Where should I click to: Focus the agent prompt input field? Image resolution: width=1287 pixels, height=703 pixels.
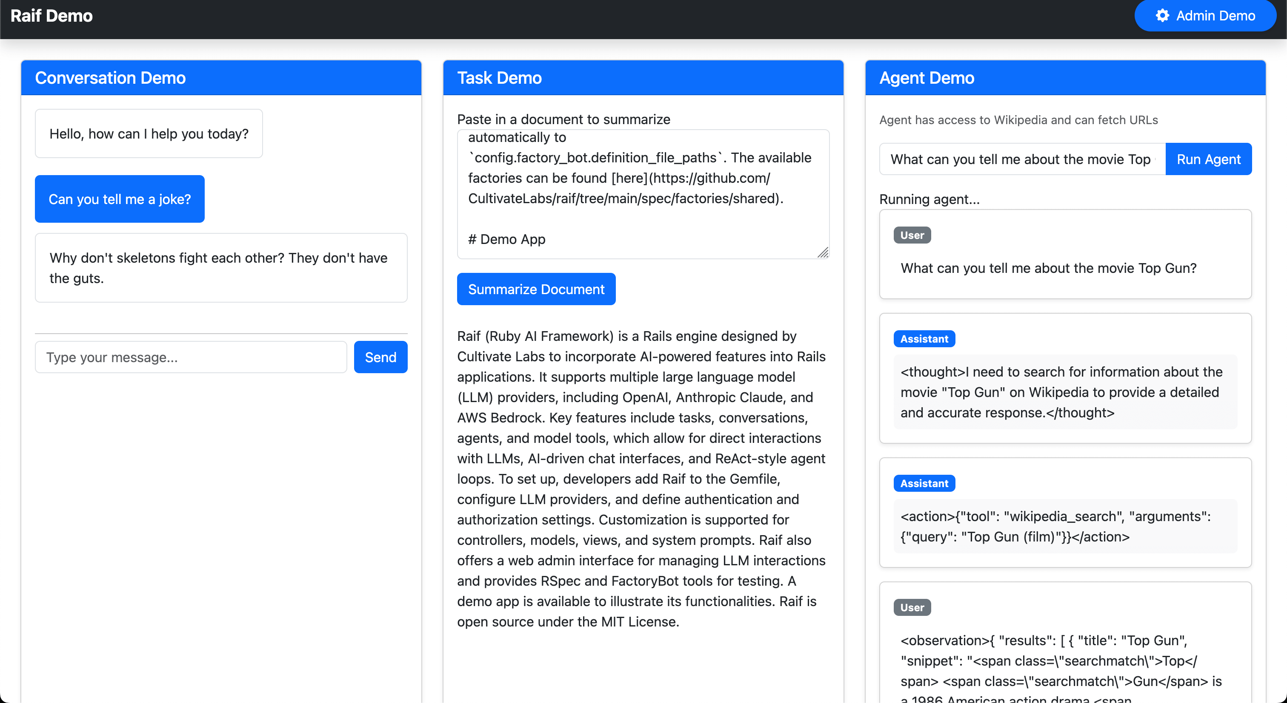(1022, 159)
